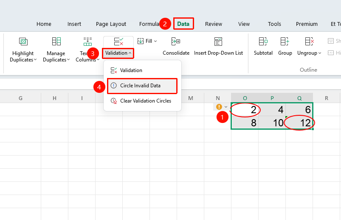Viewport: 341px width, 220px height.
Task: Select column P header
Action: 272,98
